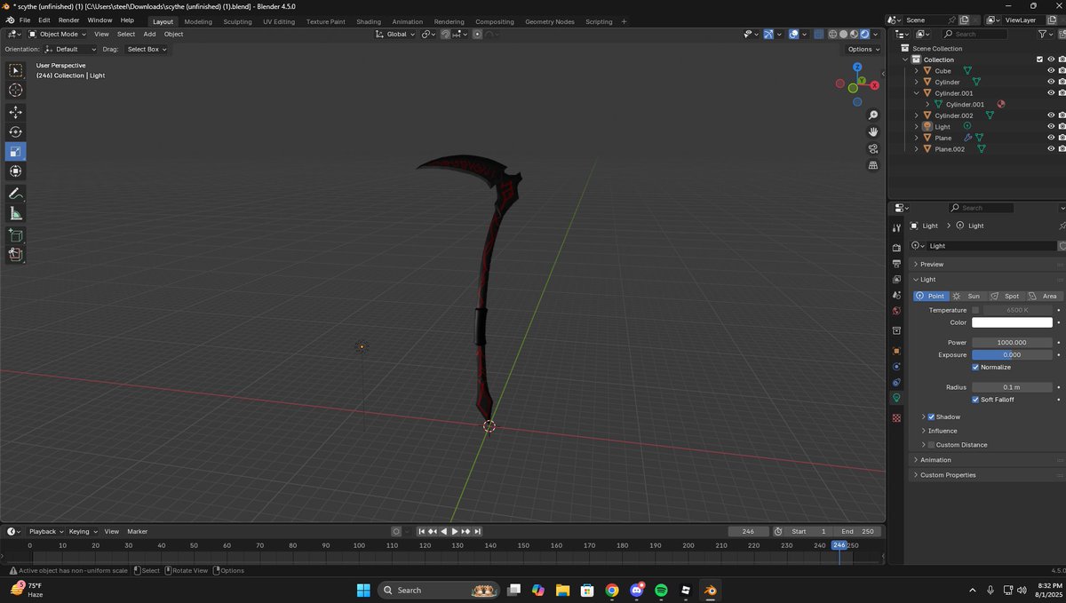Choose the Measure tool
Viewport: 1066px width, 603px height.
16,213
